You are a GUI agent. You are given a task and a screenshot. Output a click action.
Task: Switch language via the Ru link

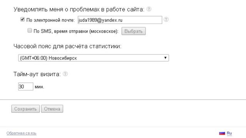[229, 133]
